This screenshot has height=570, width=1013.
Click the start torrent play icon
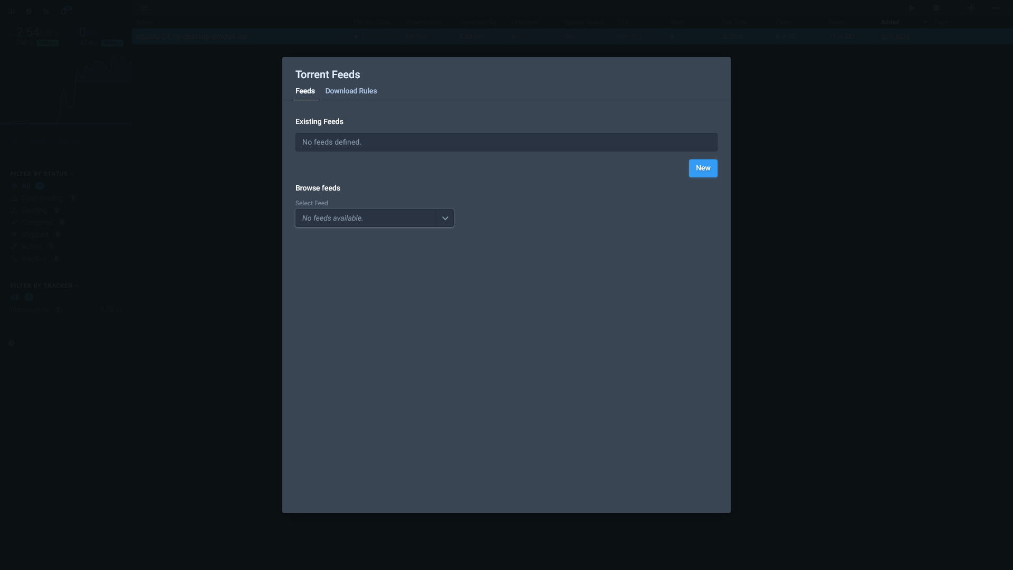912,8
